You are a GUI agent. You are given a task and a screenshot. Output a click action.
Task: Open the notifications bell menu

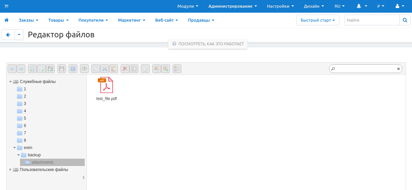pos(362,6)
